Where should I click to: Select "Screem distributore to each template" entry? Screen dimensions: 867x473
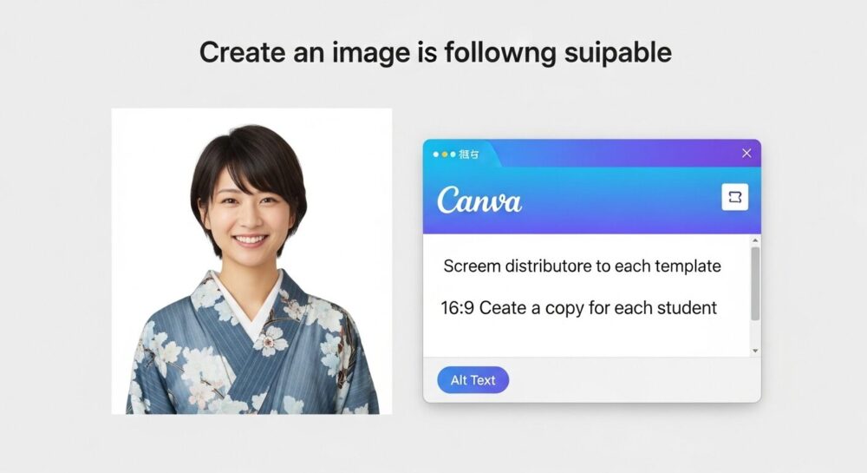click(x=582, y=266)
